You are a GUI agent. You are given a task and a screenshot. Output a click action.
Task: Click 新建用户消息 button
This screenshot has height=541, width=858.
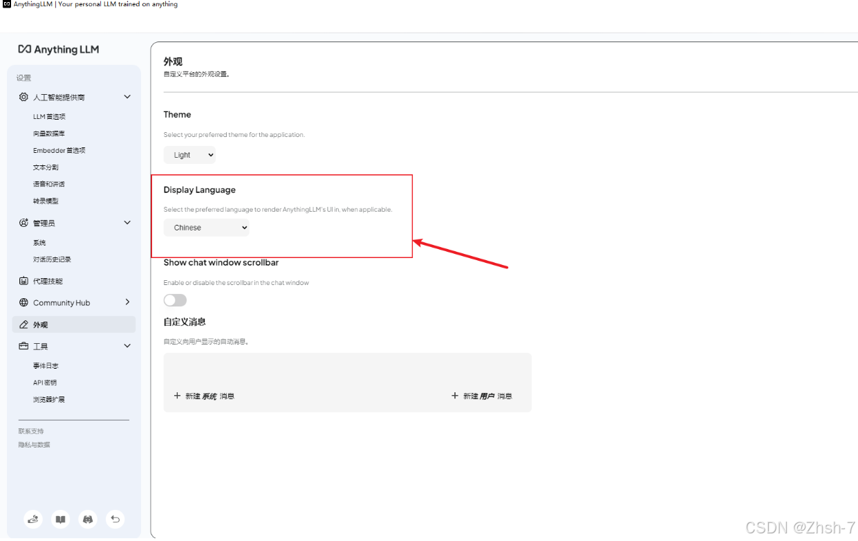pyautogui.click(x=482, y=396)
